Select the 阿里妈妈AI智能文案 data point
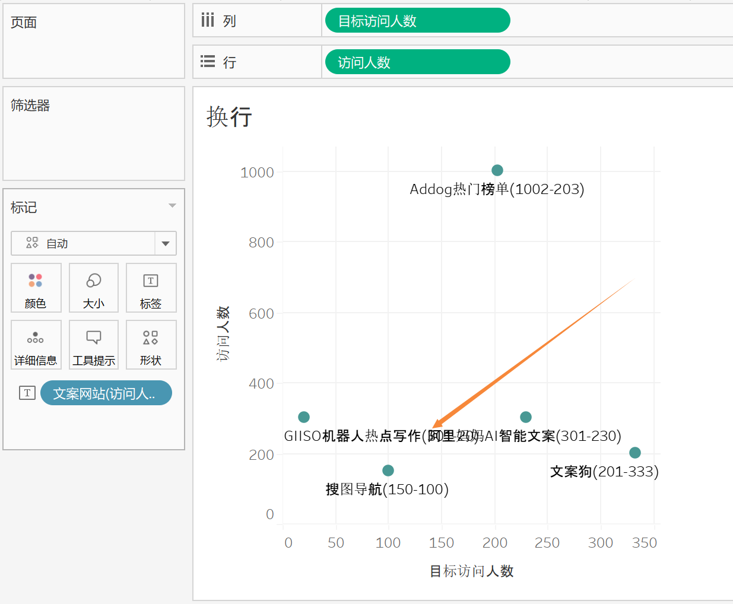The image size is (733, 604). (526, 417)
